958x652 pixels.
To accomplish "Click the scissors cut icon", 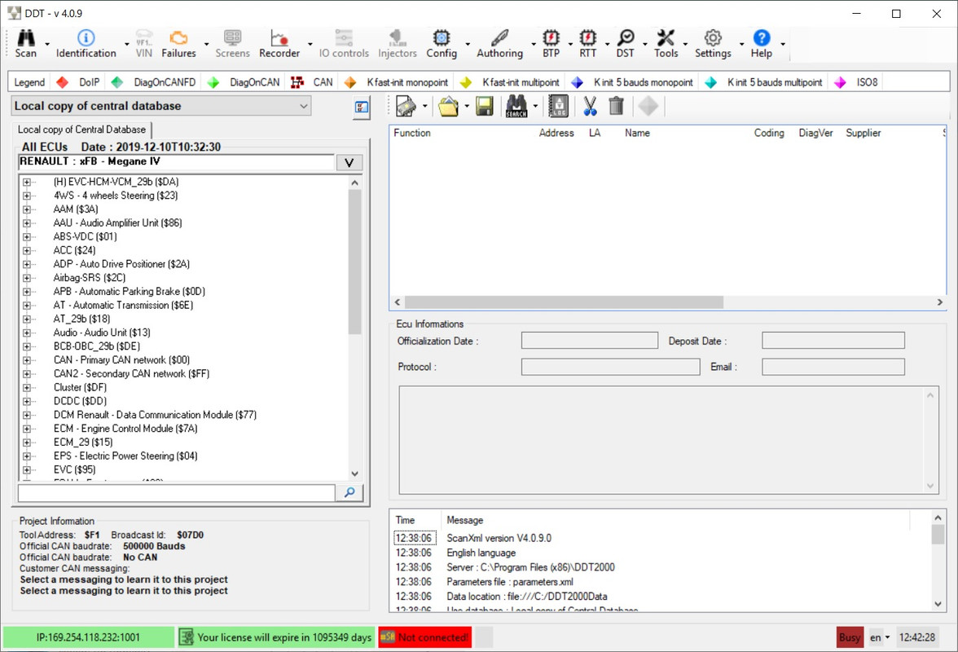I will point(590,106).
